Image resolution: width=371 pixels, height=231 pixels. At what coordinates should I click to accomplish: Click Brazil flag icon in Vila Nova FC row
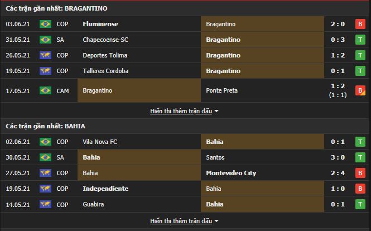(45, 142)
